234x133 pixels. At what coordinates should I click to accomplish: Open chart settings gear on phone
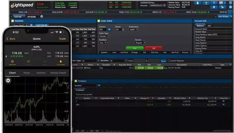pos(8,80)
